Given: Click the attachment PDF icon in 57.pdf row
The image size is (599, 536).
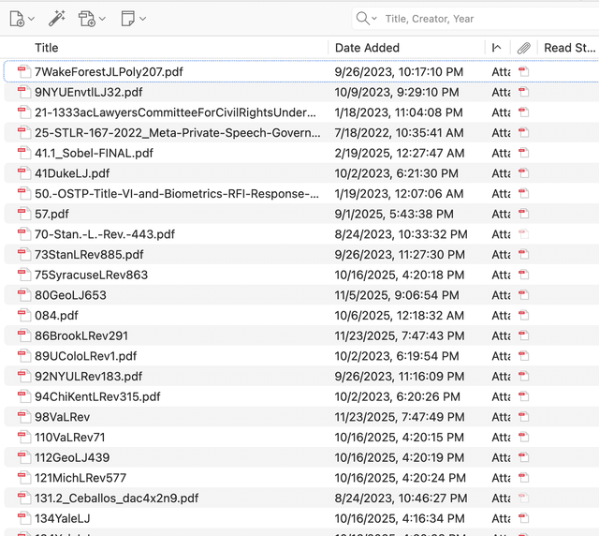Looking at the screenshot, I should [524, 214].
